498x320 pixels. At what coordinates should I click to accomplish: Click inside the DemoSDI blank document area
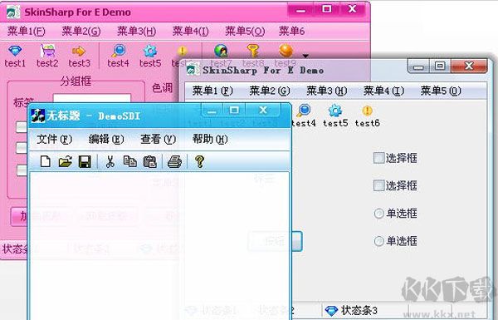pos(159,245)
